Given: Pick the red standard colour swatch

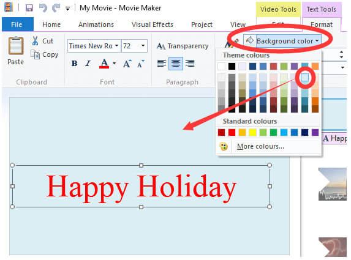Looking at the screenshot, I should [232, 132].
